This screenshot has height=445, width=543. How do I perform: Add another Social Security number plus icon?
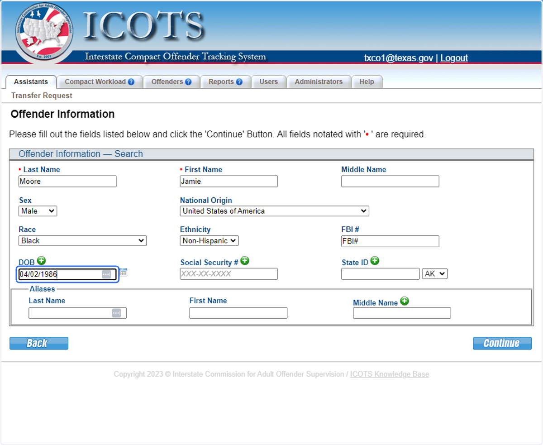click(245, 261)
